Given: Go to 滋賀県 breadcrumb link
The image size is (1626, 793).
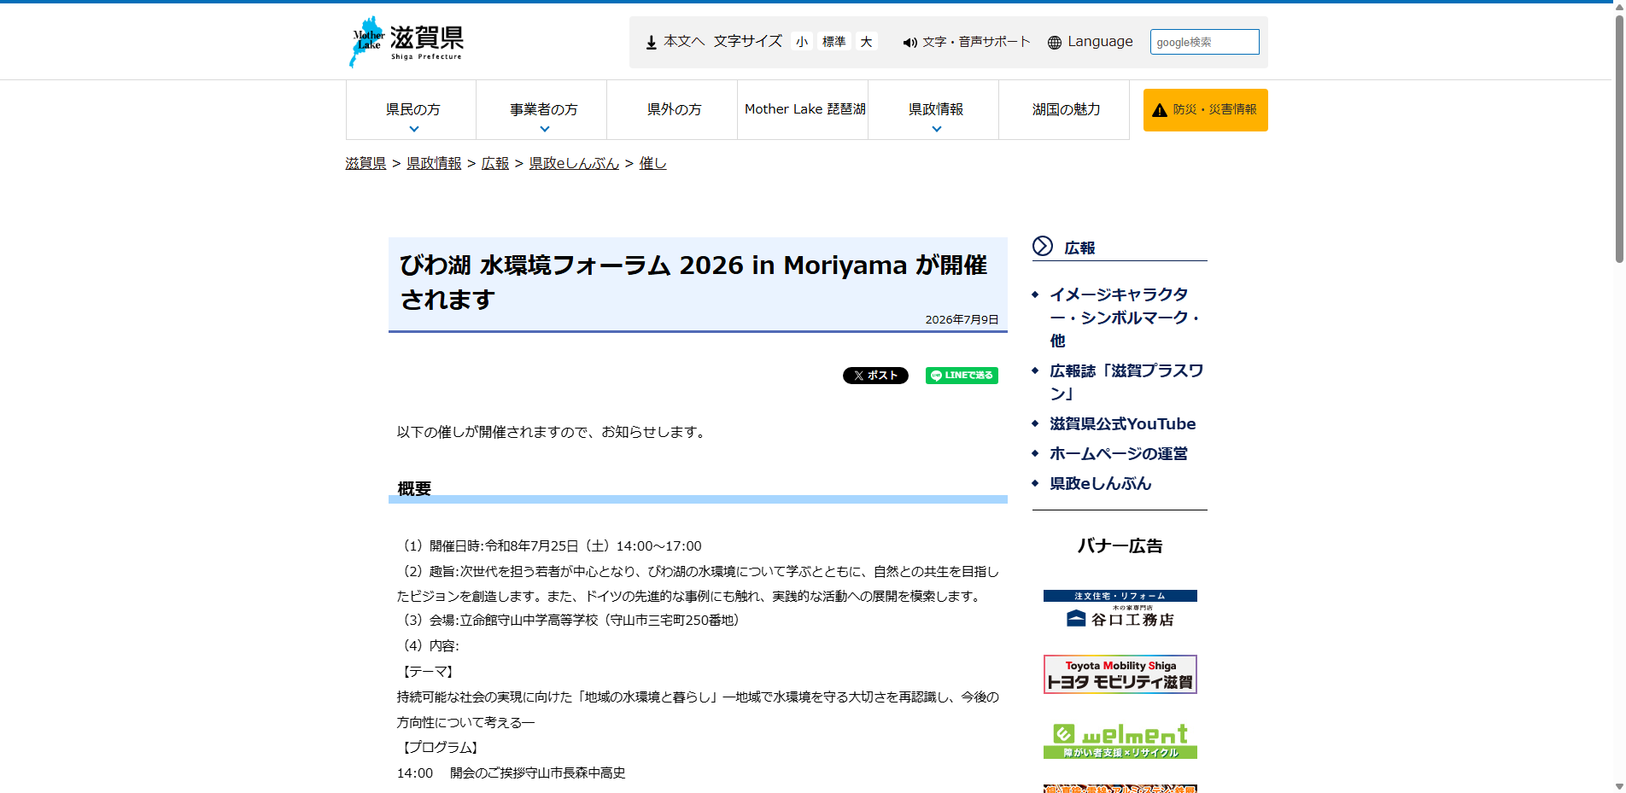Looking at the screenshot, I should pyautogui.click(x=366, y=163).
